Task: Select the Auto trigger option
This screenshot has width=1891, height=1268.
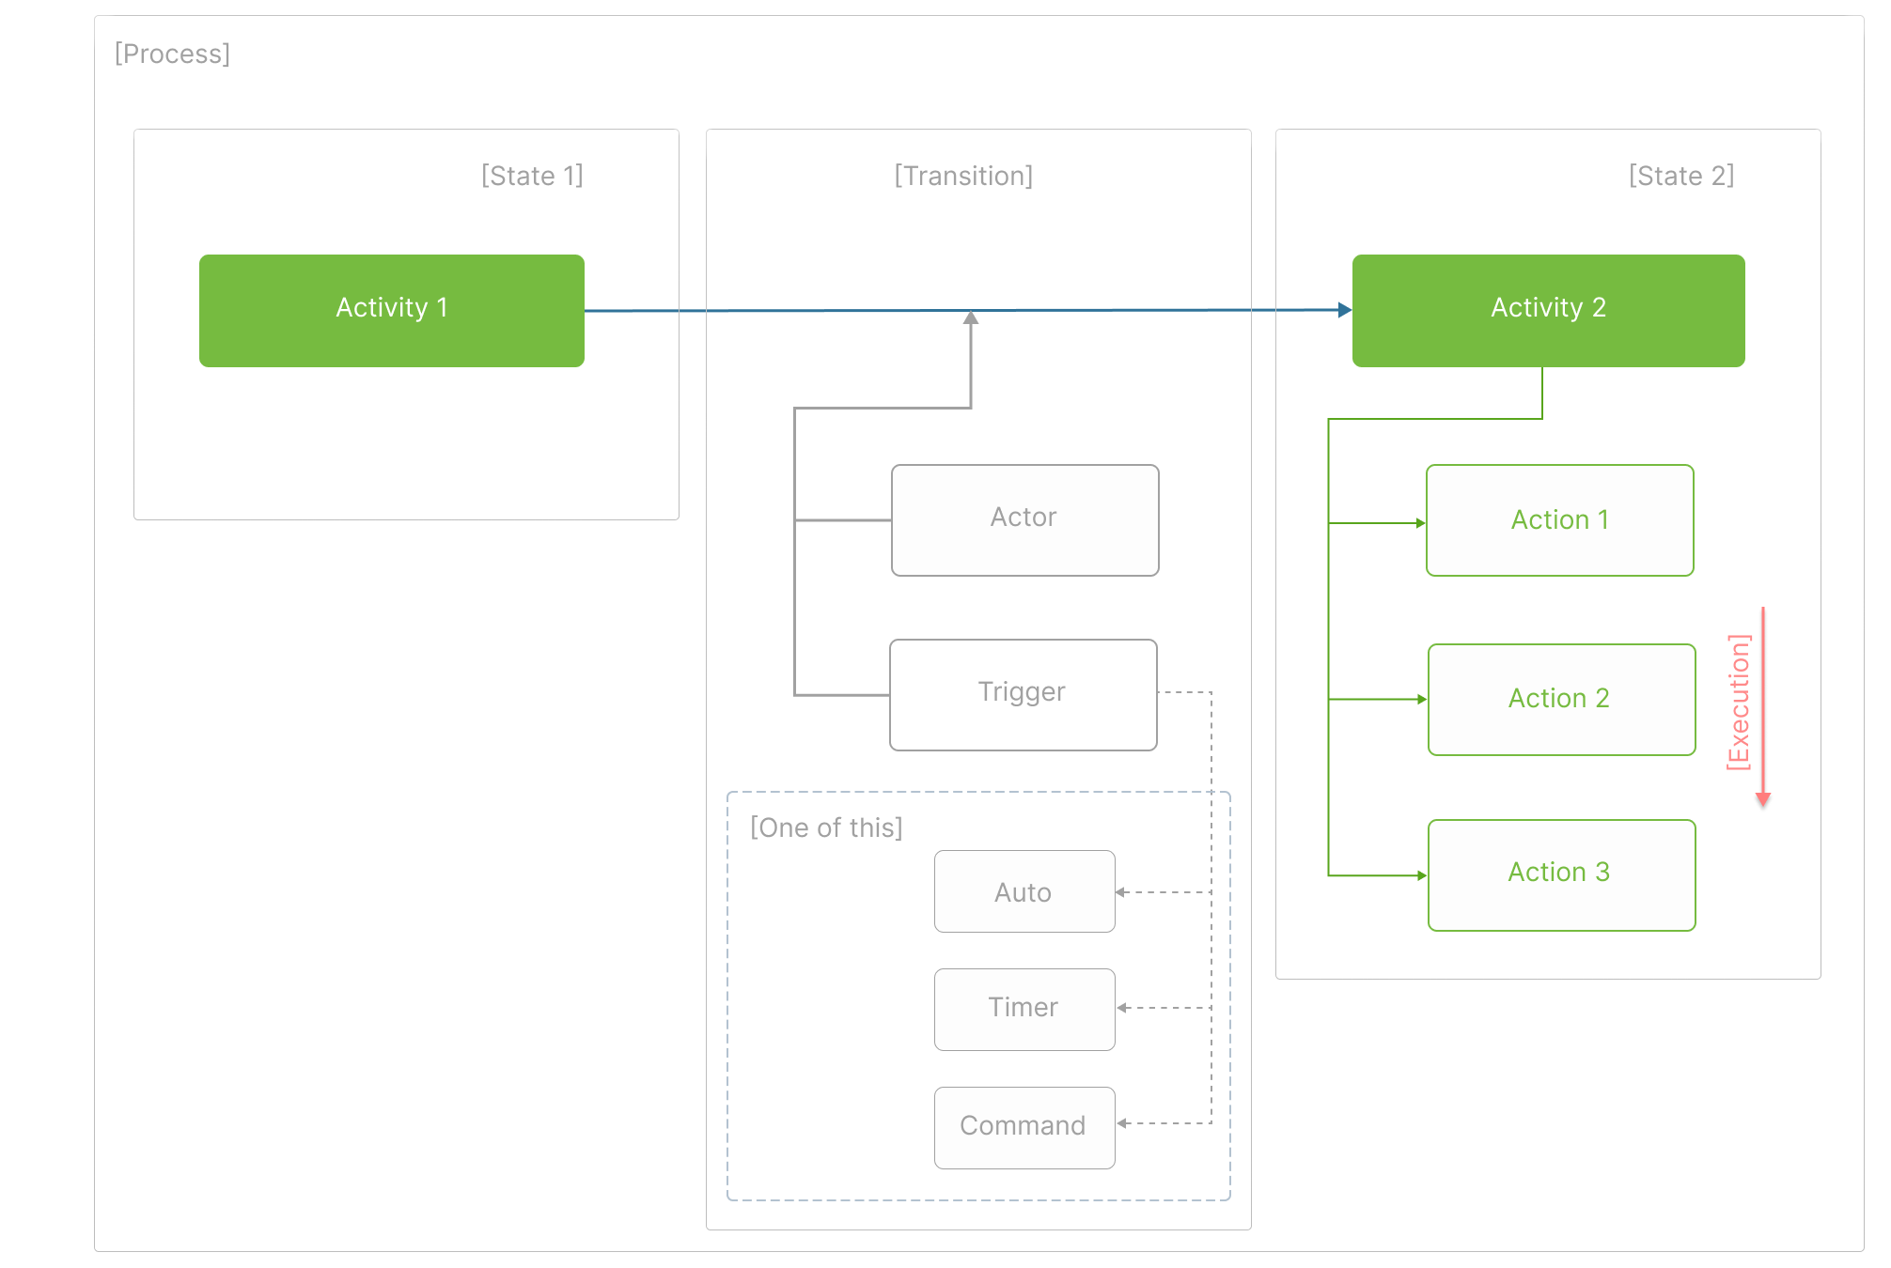Action: click(x=1024, y=892)
